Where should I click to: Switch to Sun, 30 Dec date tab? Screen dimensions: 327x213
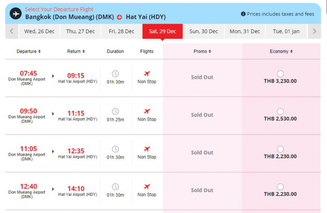click(204, 31)
